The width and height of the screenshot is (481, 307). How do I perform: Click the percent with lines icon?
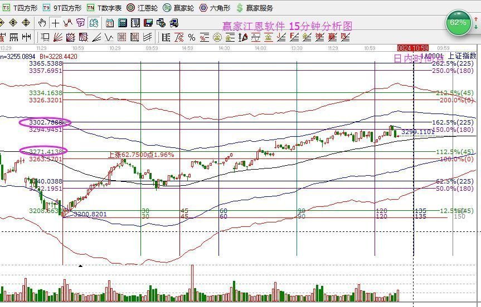[205, 37]
